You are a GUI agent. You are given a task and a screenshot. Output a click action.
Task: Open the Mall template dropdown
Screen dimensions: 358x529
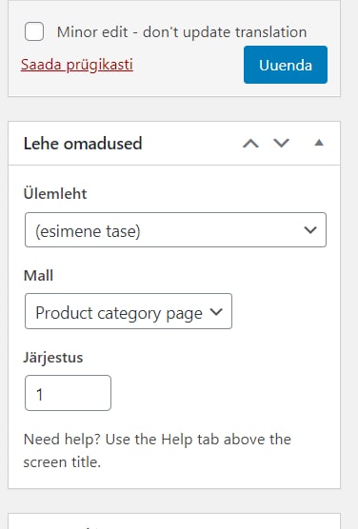129,311
